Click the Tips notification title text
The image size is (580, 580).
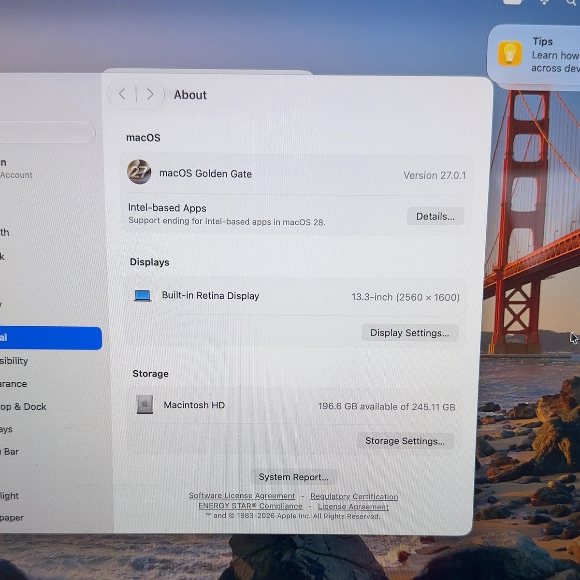click(x=543, y=42)
